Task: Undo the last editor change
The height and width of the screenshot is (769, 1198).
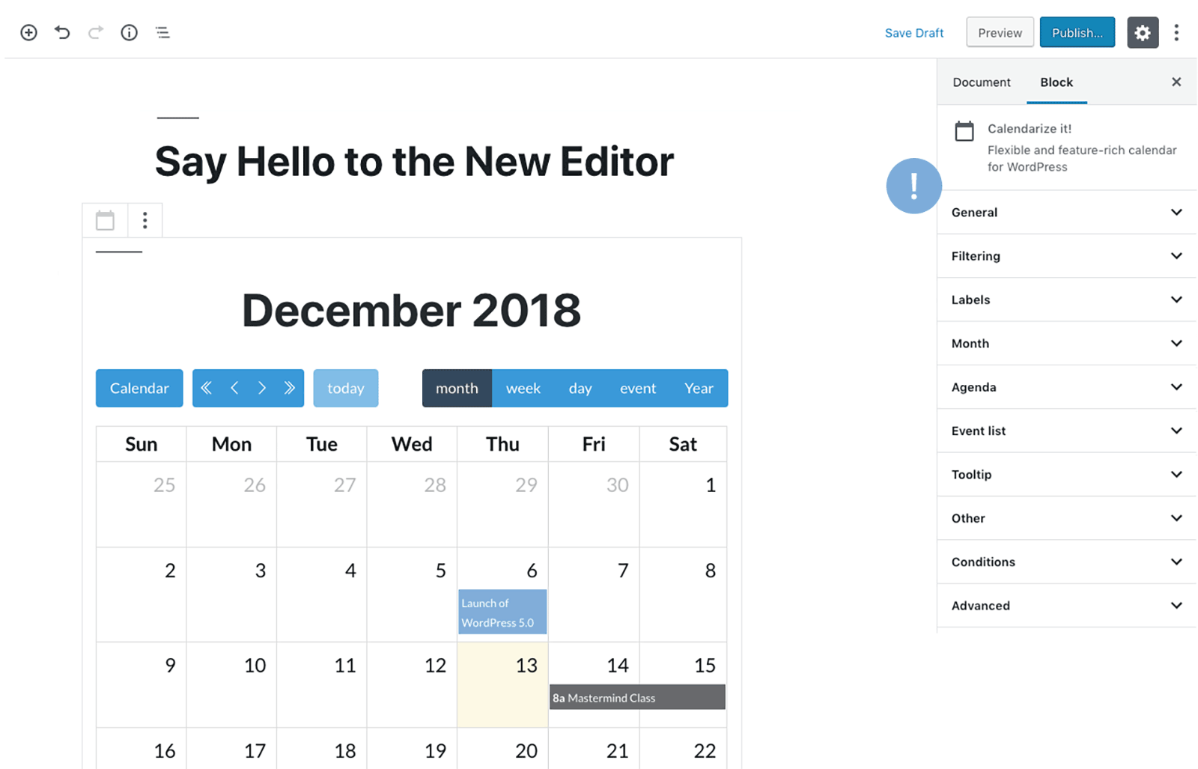Action: tap(62, 32)
